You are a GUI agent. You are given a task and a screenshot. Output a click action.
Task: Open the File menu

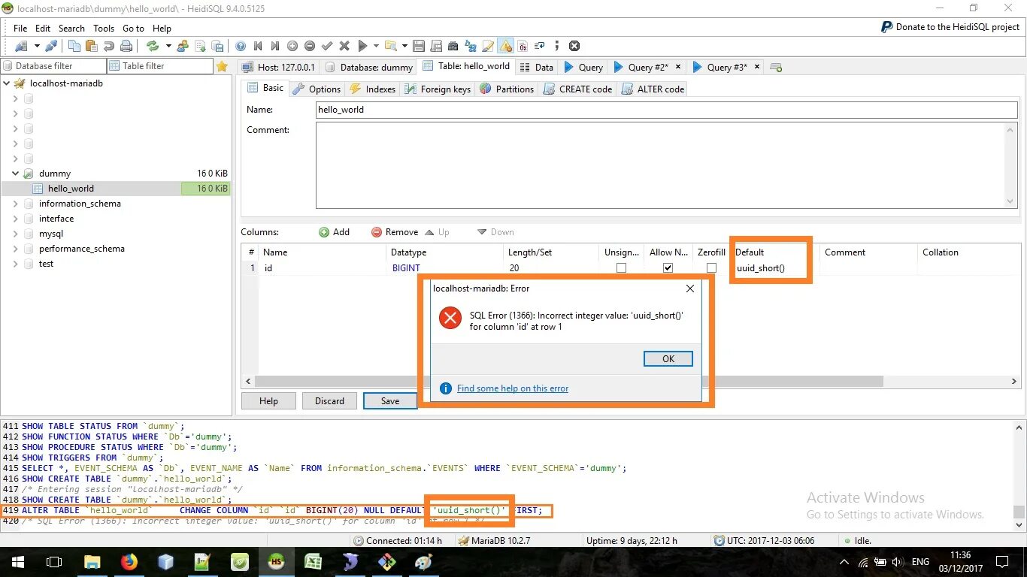click(20, 28)
